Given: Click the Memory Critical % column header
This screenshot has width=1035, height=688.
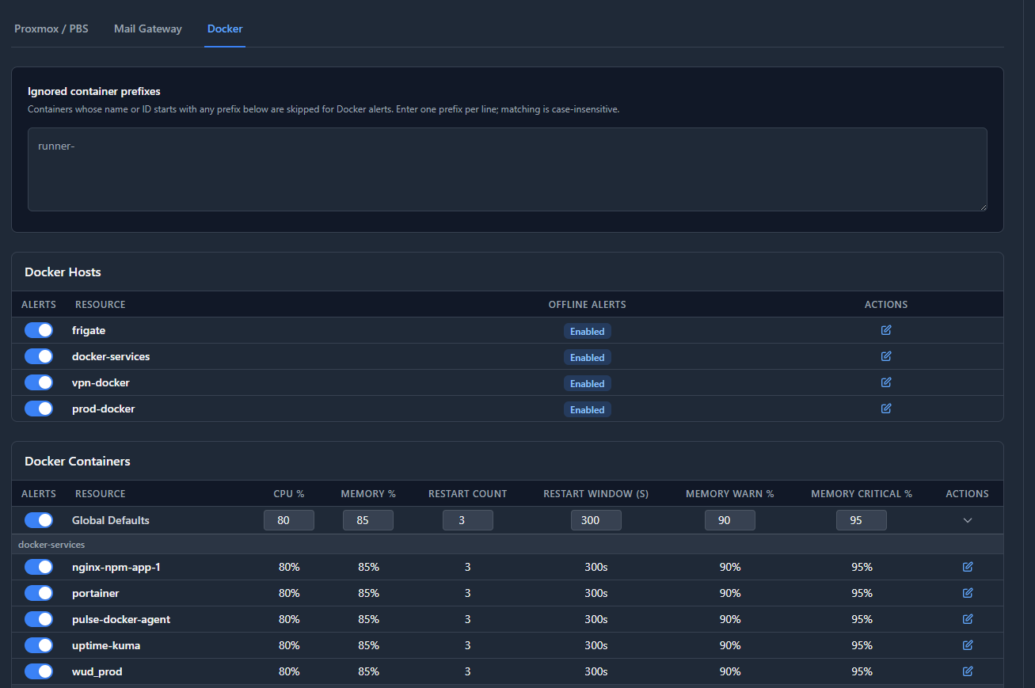Looking at the screenshot, I should [862, 493].
